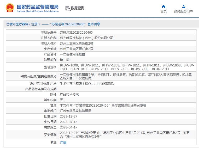Screen dimensions: 199x148
Task: Click effective date 2023-04-18
Action: 68,122
